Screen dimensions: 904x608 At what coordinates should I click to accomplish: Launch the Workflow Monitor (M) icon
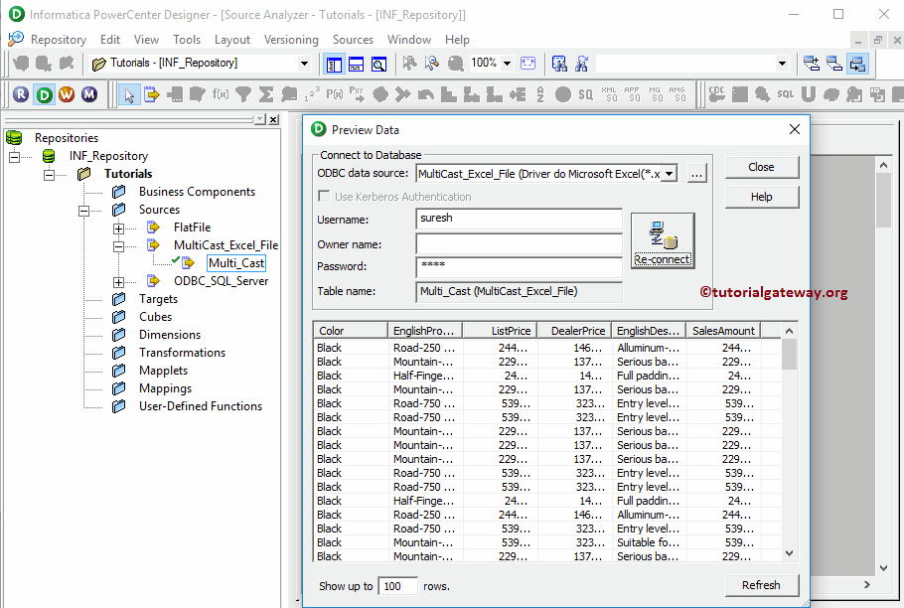[89, 94]
